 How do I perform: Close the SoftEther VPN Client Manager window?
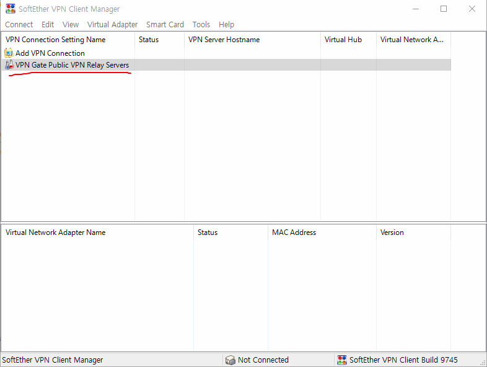[472, 9]
